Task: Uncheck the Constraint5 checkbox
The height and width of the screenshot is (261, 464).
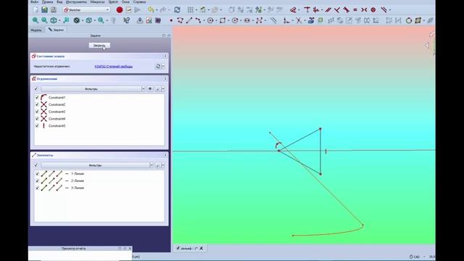Action: pyautogui.click(x=37, y=125)
